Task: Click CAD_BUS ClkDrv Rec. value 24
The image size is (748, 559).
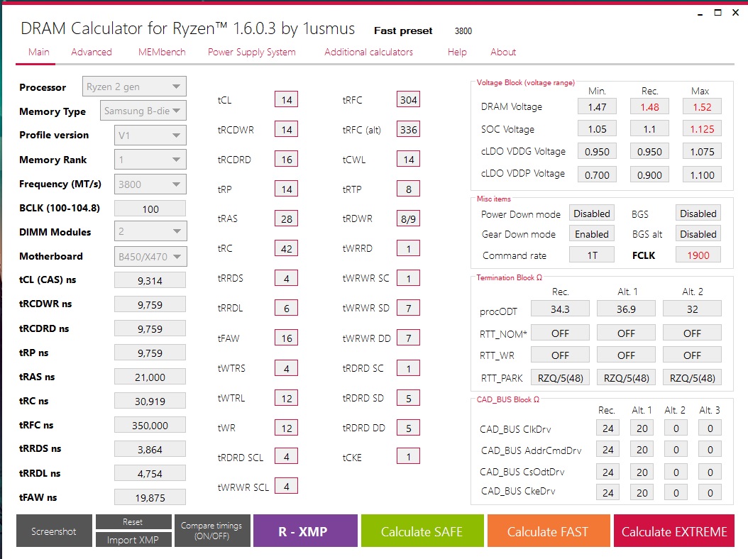Action: [607, 428]
